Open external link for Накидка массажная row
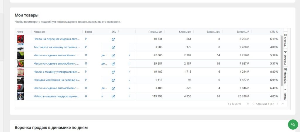The image size is (300, 132). [113, 80]
